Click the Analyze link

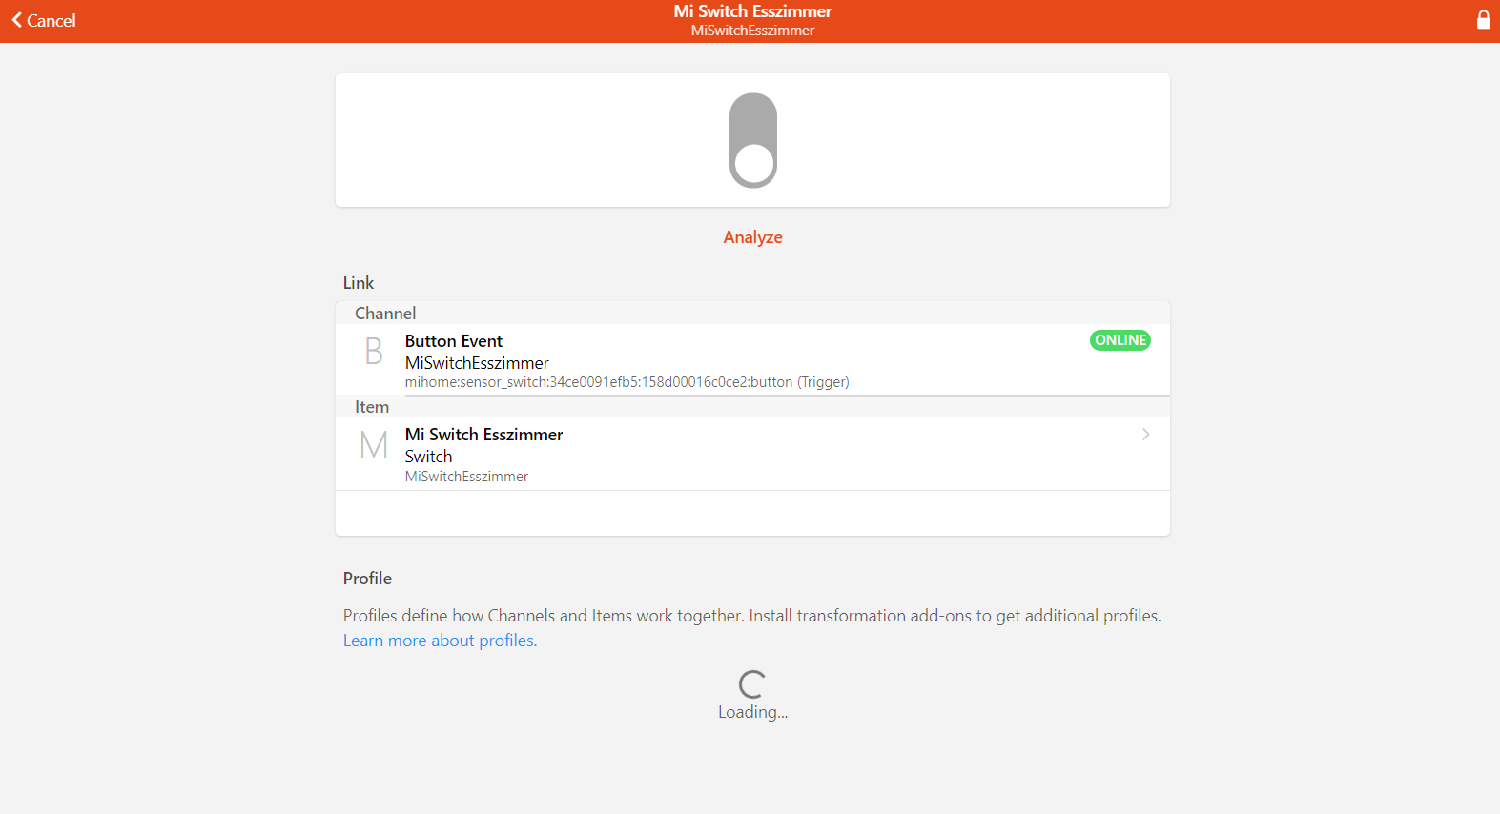coord(752,237)
